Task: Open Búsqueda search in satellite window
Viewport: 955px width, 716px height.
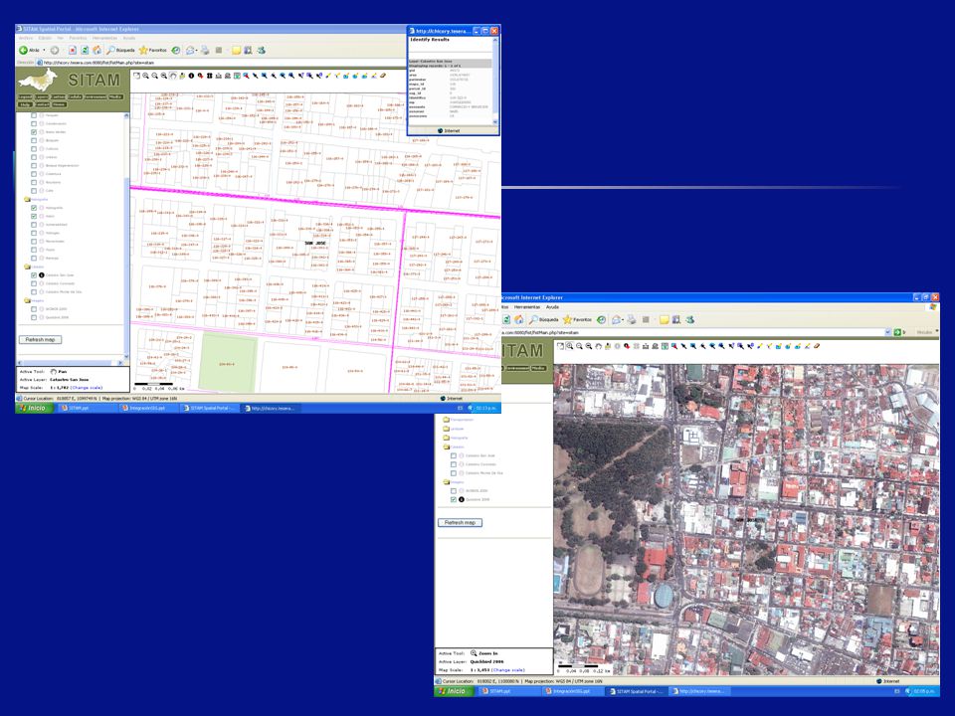Action: point(544,319)
